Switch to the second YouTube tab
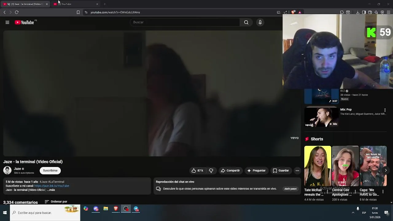The width and height of the screenshot is (393, 221). (75, 4)
